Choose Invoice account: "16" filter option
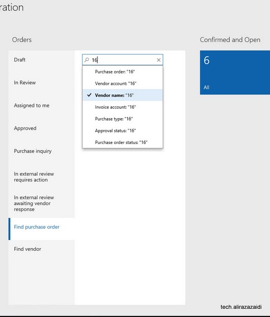The image size is (270, 317). tap(122, 107)
